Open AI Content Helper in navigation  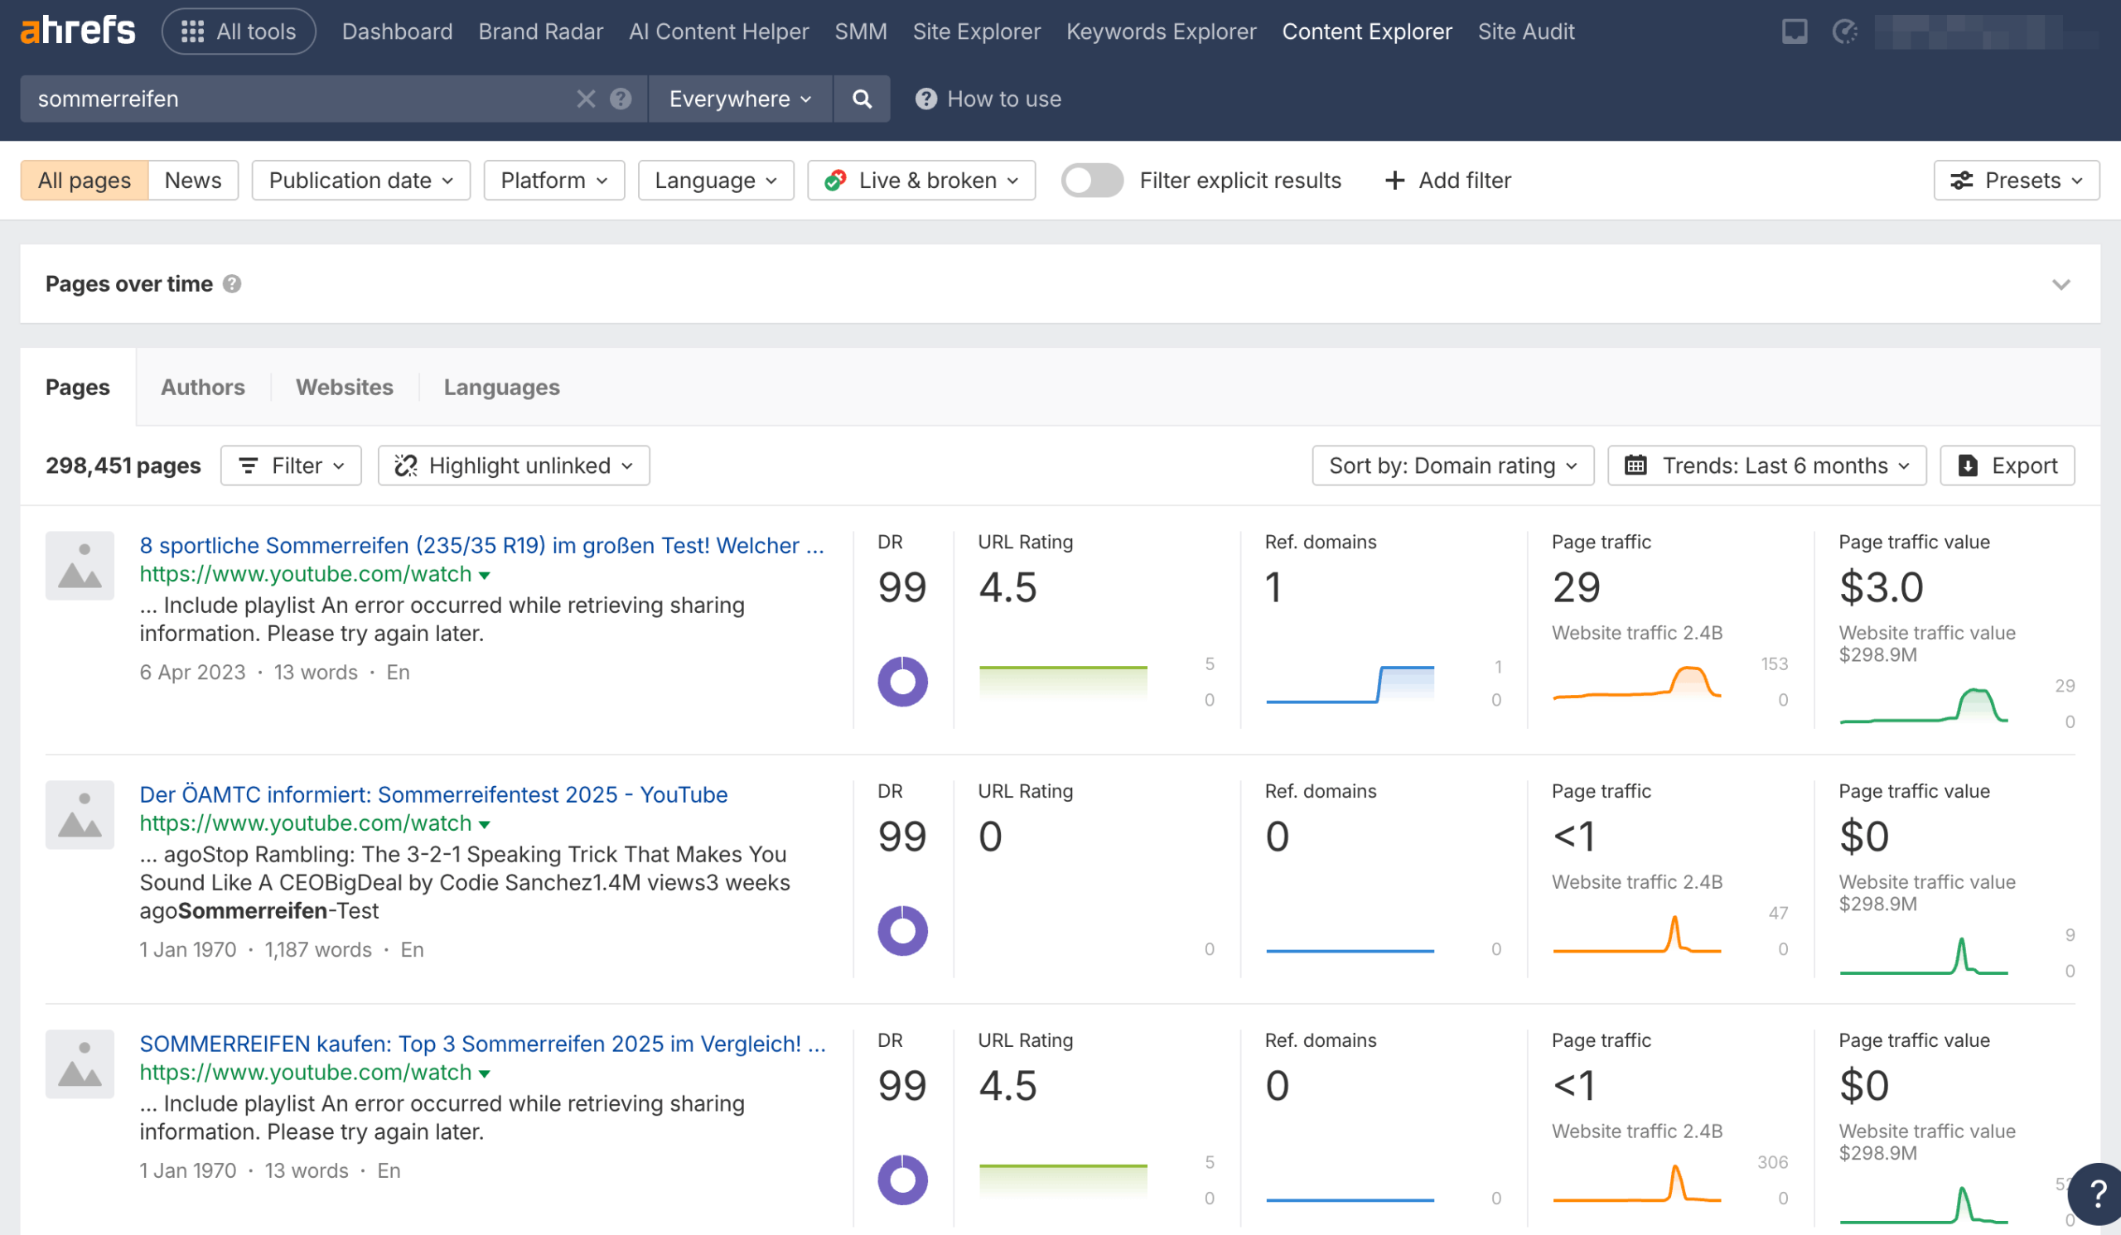[x=719, y=31]
